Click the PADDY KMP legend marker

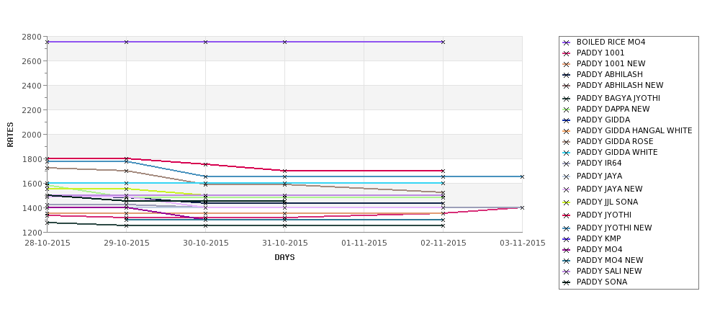pyautogui.click(x=567, y=239)
